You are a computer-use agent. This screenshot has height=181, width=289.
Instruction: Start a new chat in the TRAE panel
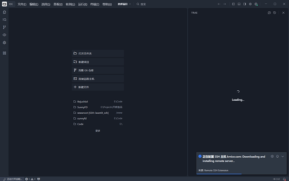269,13
